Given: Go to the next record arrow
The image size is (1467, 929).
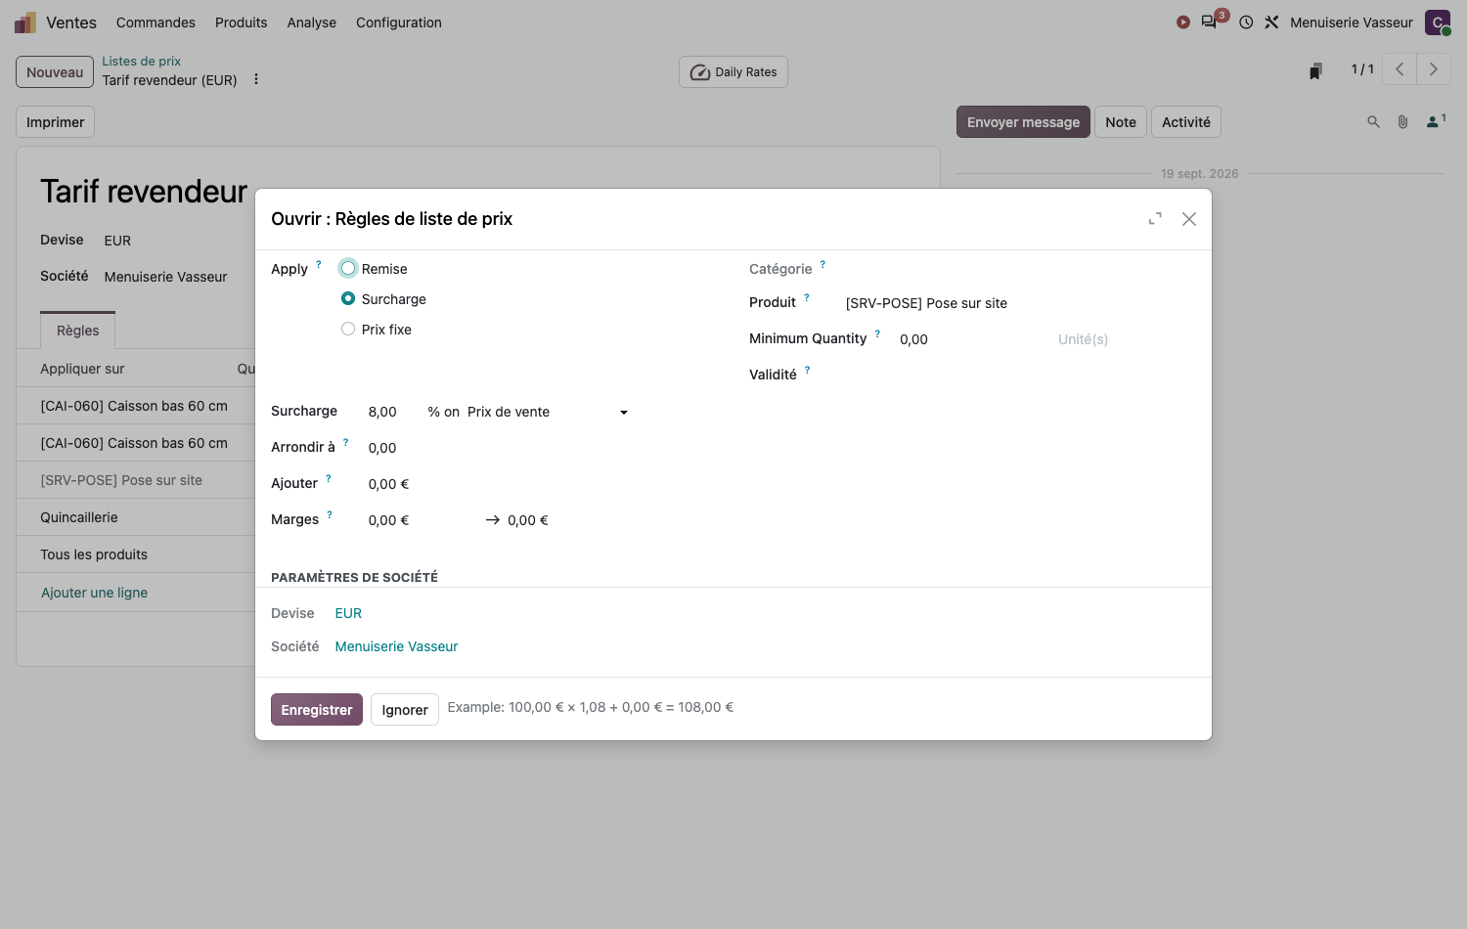Looking at the screenshot, I should coord(1434,69).
